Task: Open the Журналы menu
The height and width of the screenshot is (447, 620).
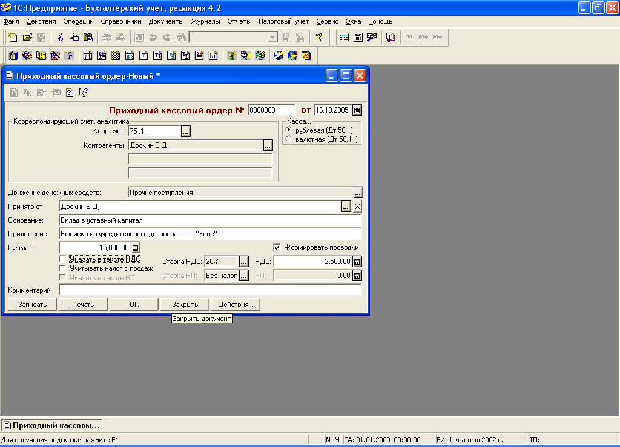Action: (206, 21)
